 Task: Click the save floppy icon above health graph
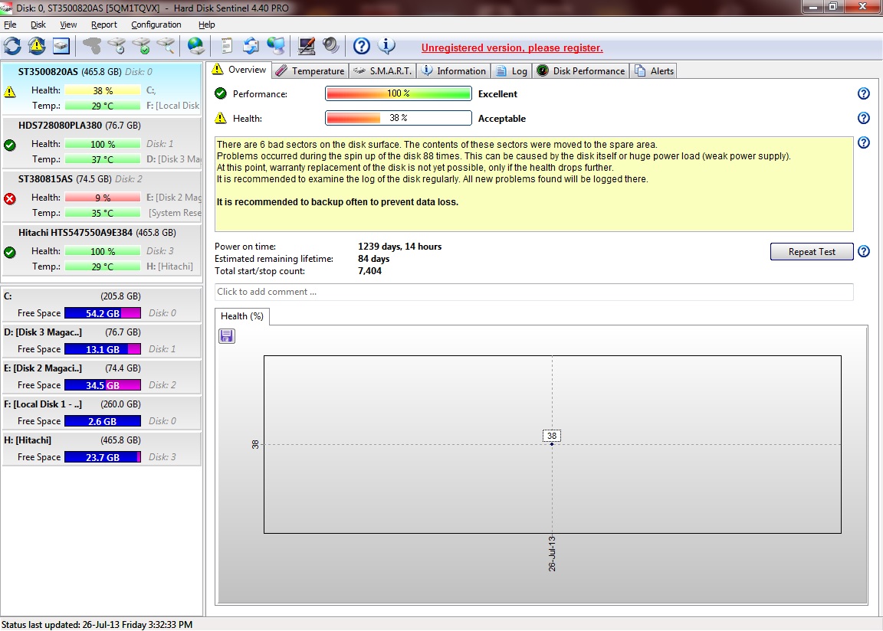[226, 336]
